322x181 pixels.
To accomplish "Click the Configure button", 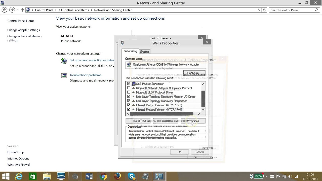I will click(194, 73).
